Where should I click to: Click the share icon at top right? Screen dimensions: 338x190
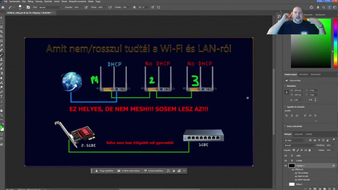(x=312, y=7)
